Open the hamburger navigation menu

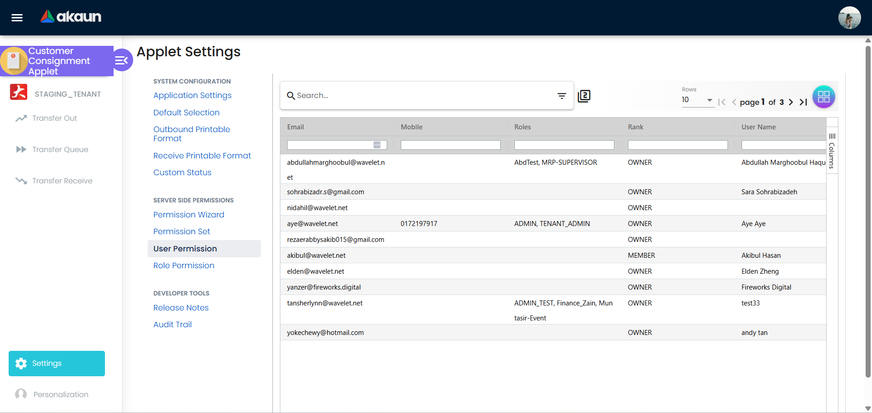tap(16, 18)
